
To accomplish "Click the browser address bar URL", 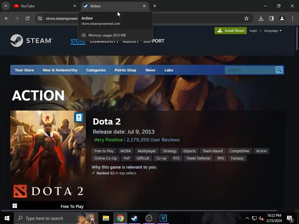I will (x=62, y=18).
